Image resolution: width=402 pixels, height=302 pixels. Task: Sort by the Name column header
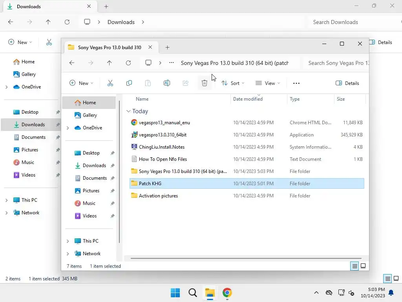[142, 99]
